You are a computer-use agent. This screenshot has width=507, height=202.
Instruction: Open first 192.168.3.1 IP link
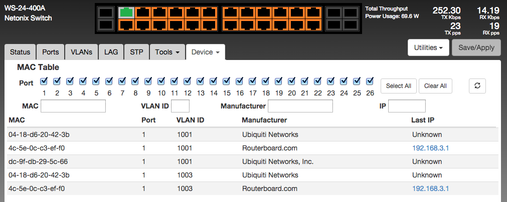(430, 148)
